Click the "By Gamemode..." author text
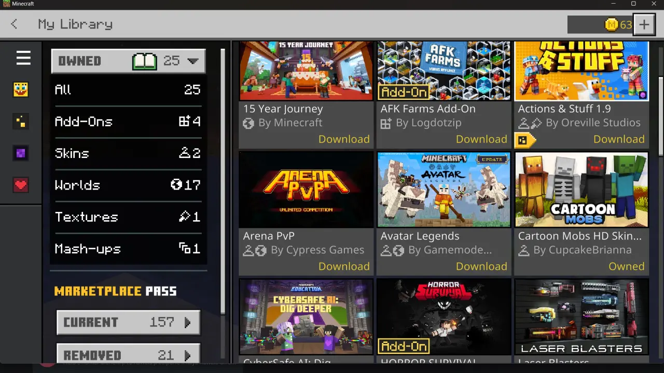 (x=450, y=250)
